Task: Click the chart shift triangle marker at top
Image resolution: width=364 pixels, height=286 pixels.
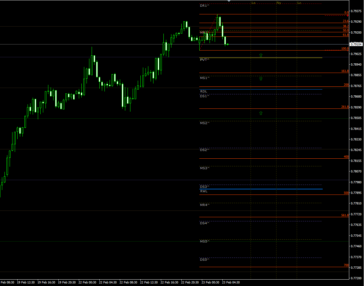Action: click(x=229, y=1)
